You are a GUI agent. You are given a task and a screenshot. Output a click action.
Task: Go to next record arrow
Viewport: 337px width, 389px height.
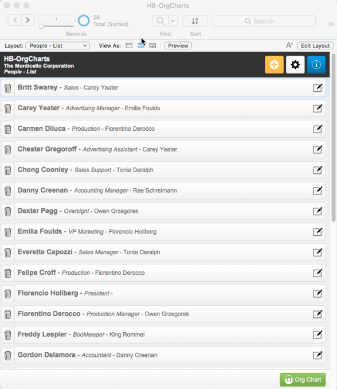click(28, 20)
